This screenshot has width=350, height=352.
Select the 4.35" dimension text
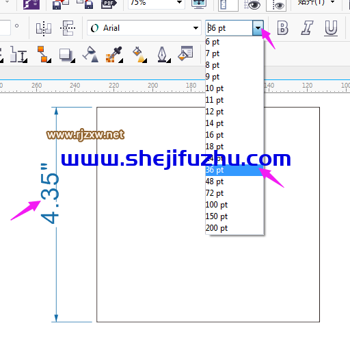click(x=50, y=193)
